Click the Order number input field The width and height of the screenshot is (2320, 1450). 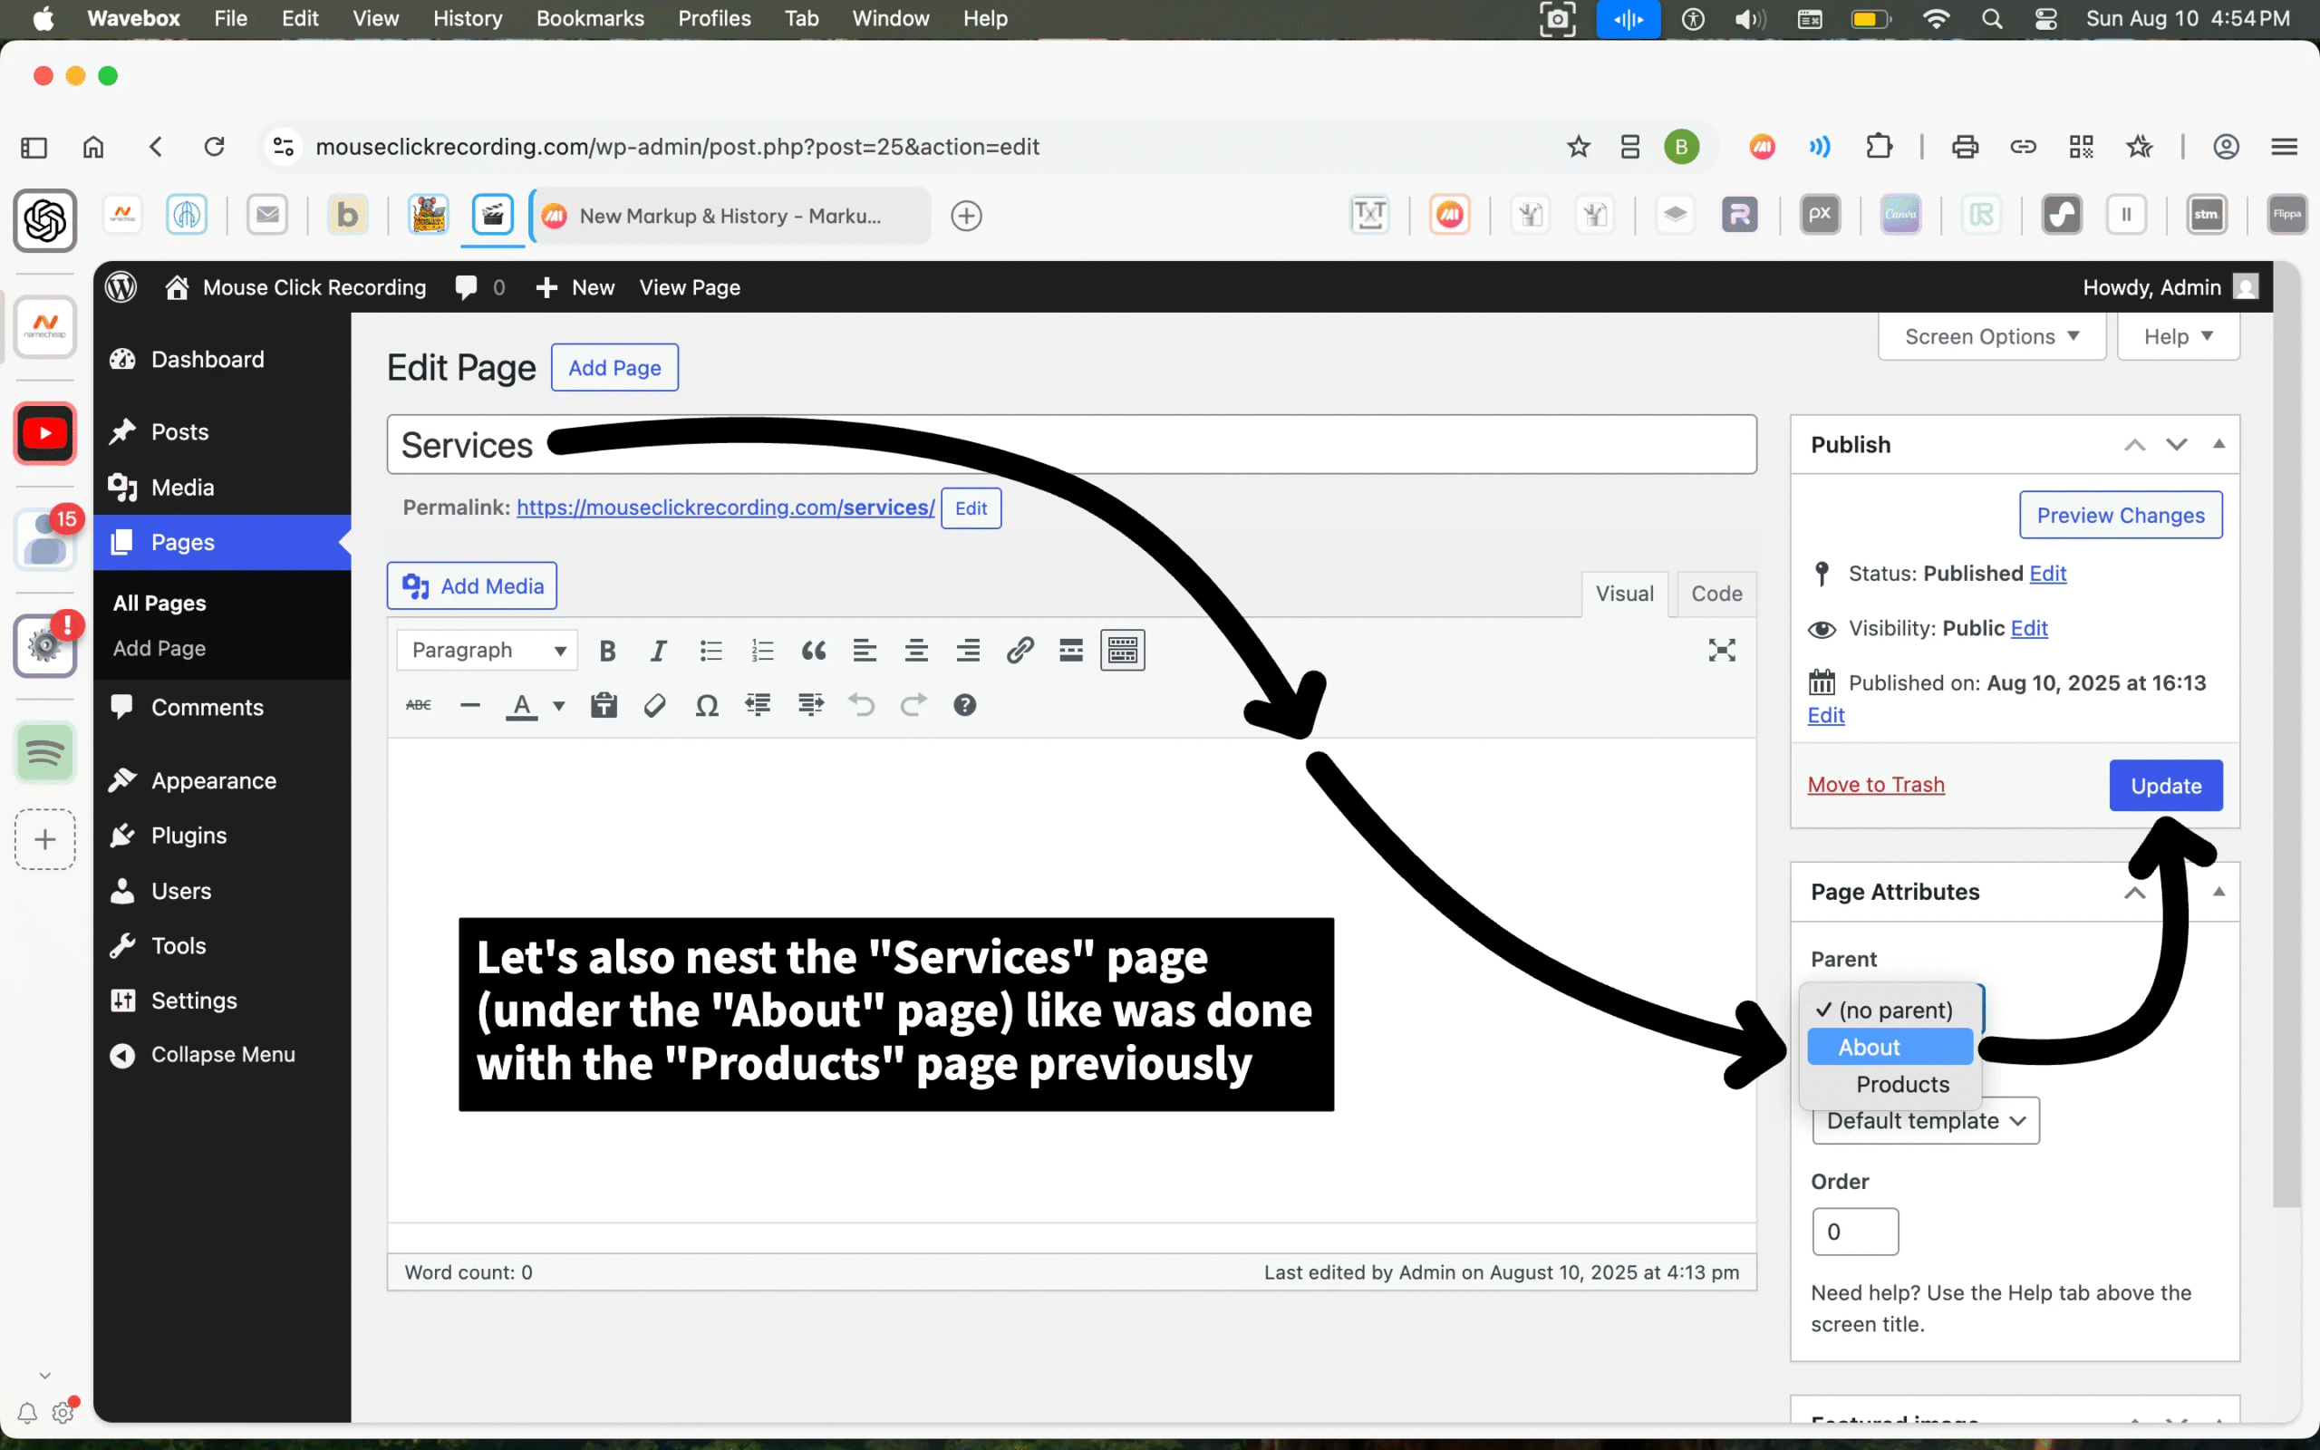coord(1854,1232)
